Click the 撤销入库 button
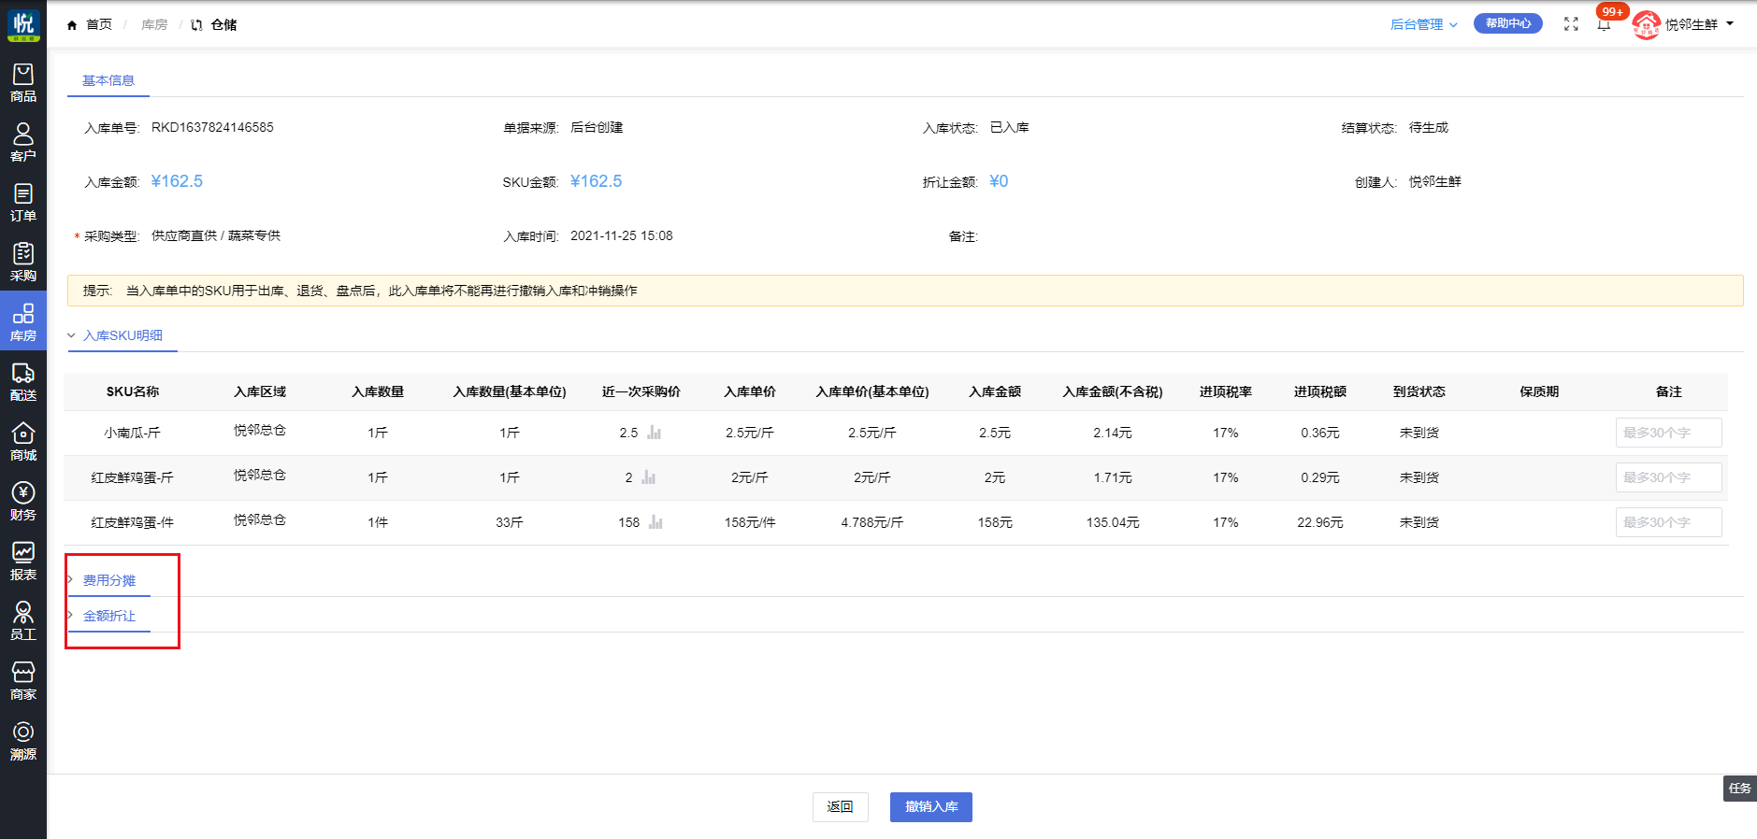 [x=931, y=806]
